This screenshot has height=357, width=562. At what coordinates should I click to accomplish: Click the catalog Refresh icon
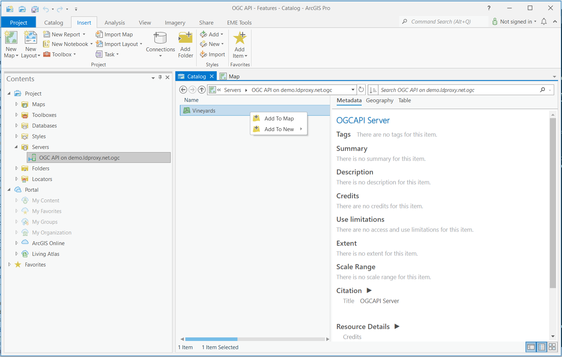click(x=361, y=90)
